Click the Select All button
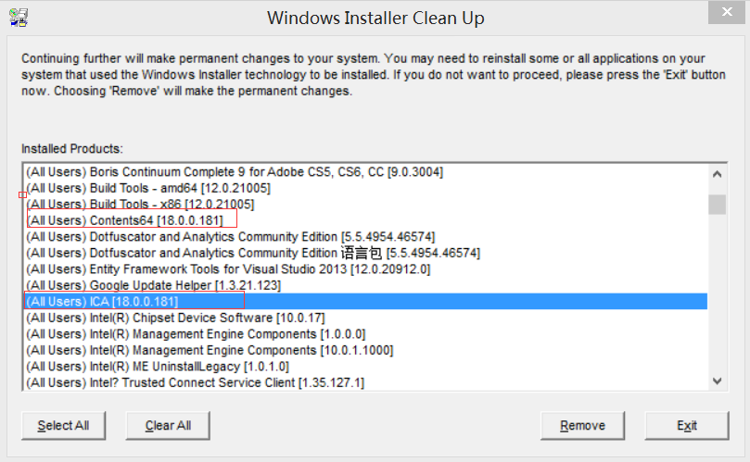This screenshot has width=750, height=462. pyautogui.click(x=63, y=425)
